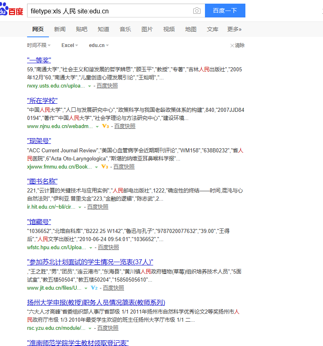Image resolution: width=323 pixels, height=346 pixels.
Task: Expand dropdown arrow beside xjwww.fmmu.edu.cn URL
Action: click(x=96, y=167)
